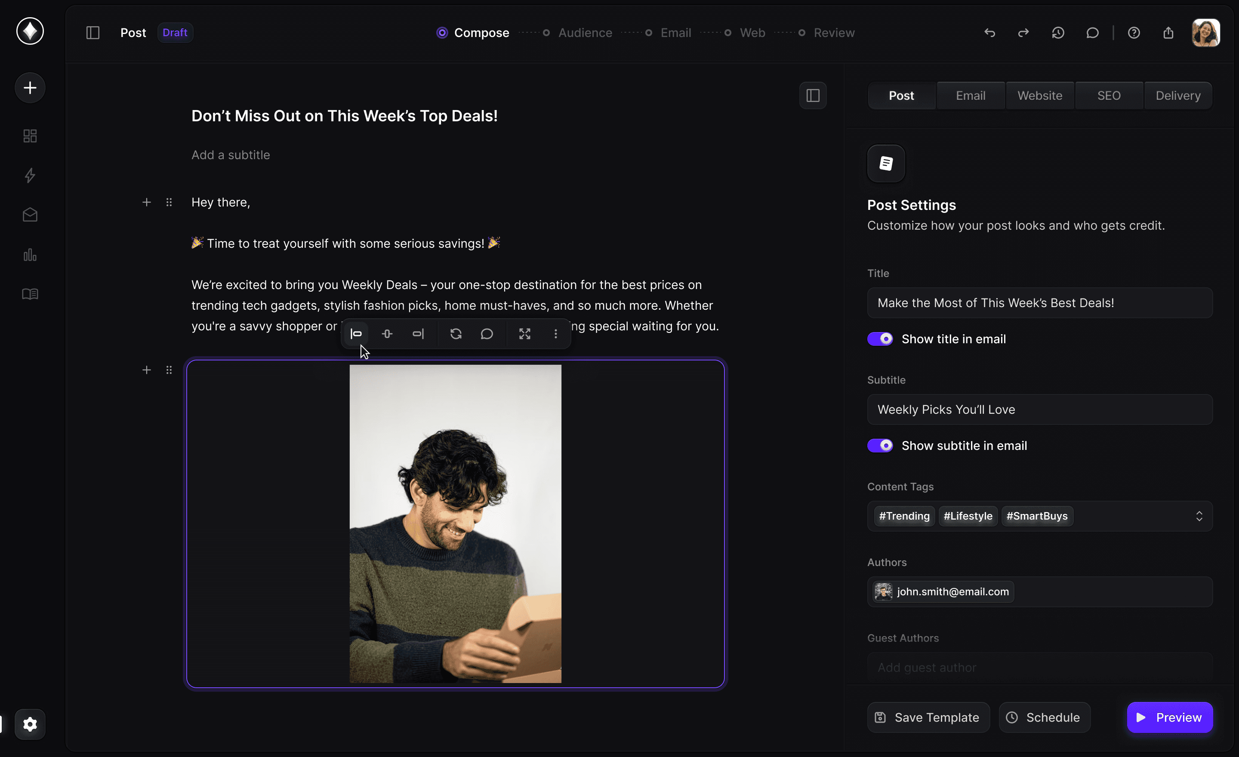
Task: Click the Schedule button
Action: tap(1044, 717)
